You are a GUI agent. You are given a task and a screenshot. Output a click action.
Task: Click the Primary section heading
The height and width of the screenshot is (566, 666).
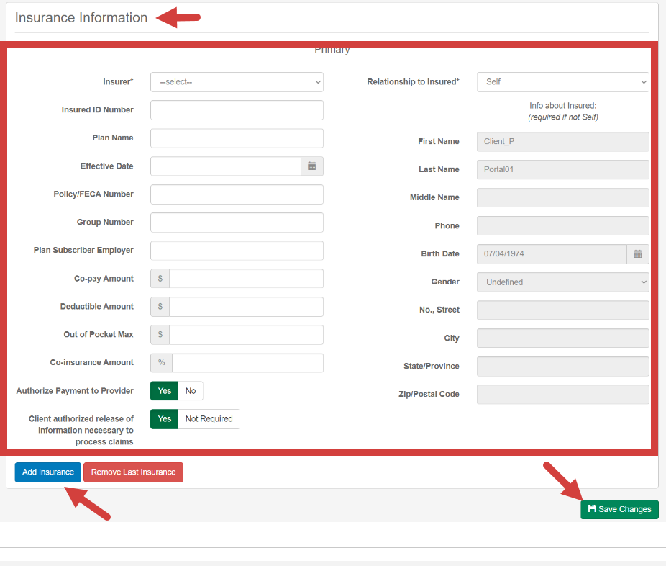pyautogui.click(x=332, y=49)
